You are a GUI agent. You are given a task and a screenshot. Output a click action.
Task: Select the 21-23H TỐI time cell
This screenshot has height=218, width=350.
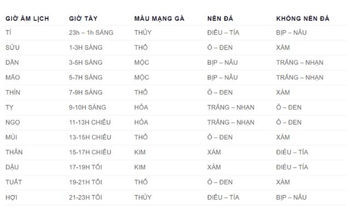pyautogui.click(x=85, y=197)
